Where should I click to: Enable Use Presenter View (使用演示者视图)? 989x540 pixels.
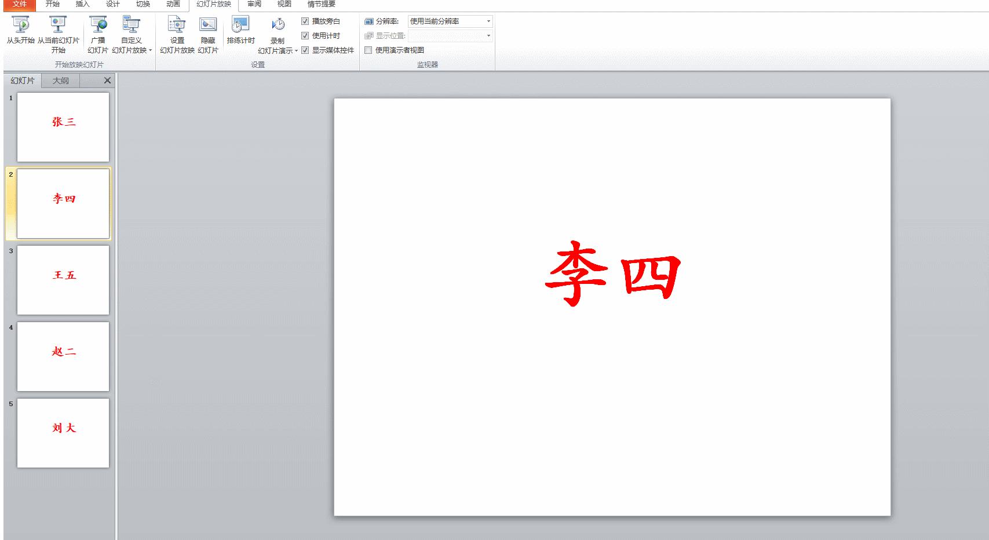click(x=368, y=50)
